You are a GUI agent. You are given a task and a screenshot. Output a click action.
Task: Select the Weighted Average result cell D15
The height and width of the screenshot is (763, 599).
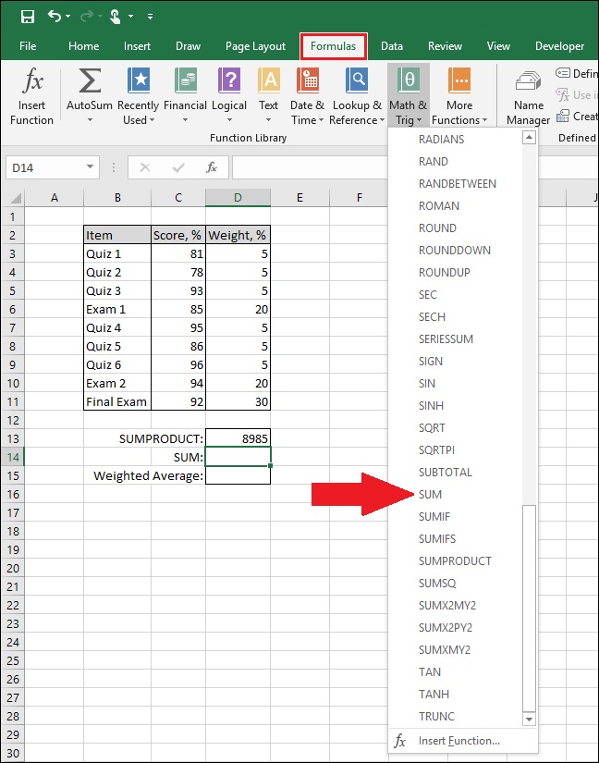[238, 475]
